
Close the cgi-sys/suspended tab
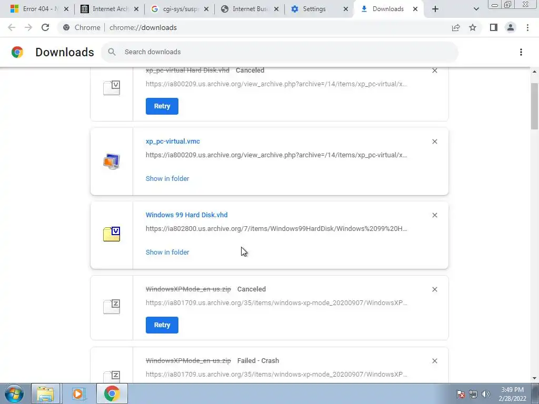(206, 9)
